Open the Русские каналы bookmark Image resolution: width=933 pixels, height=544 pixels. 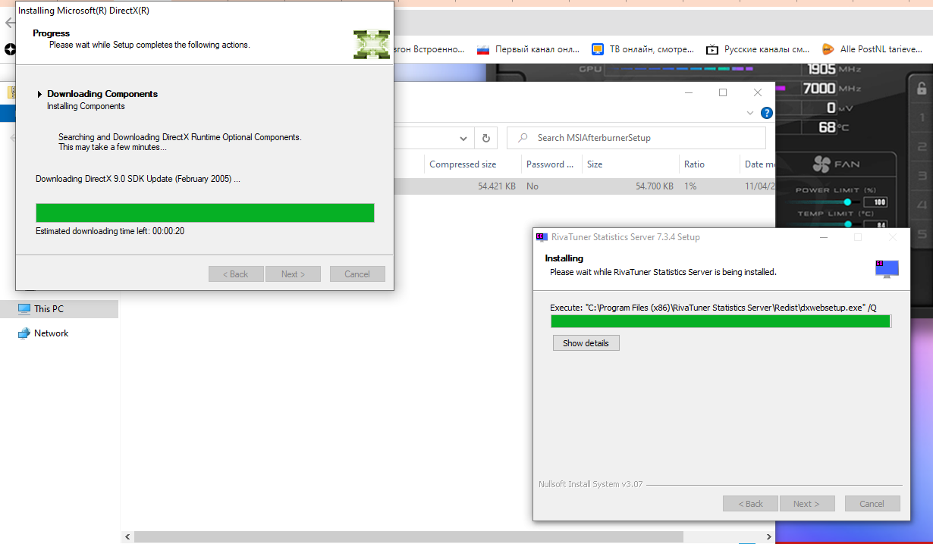(x=758, y=49)
